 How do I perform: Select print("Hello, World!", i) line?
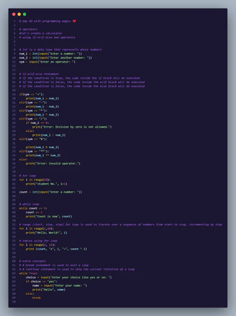tap(47, 232)
